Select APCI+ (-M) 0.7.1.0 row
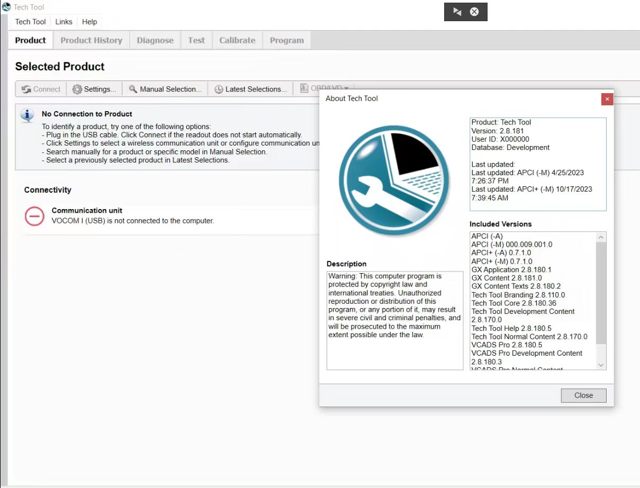The image size is (640, 488). coord(502,261)
